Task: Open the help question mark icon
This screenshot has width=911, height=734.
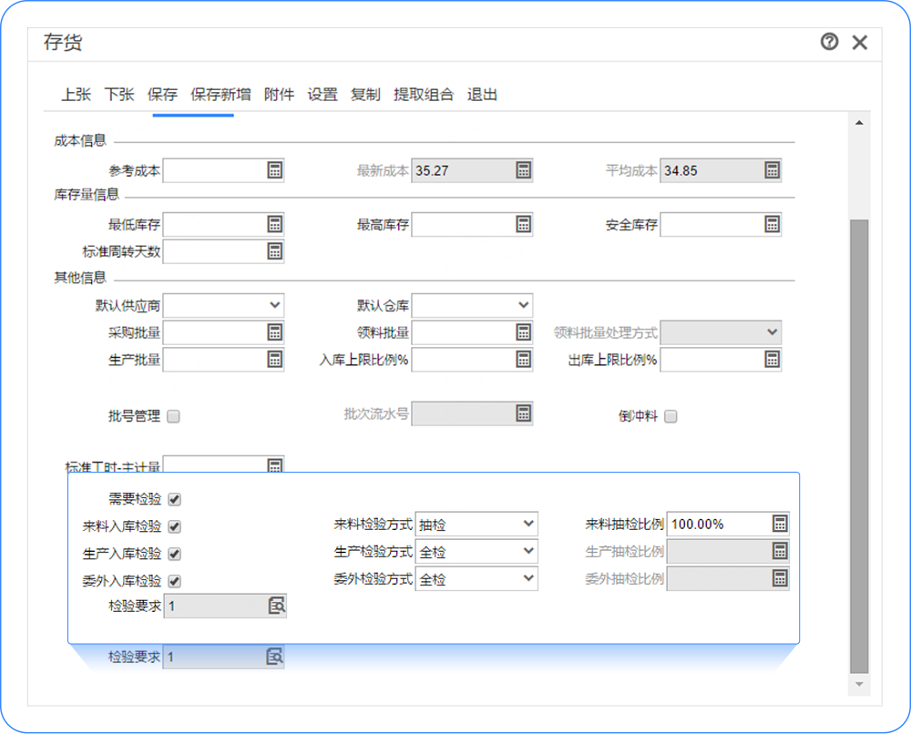Action: pyautogui.click(x=829, y=42)
